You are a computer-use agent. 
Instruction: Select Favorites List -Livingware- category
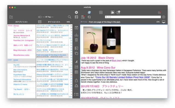point(22,41)
